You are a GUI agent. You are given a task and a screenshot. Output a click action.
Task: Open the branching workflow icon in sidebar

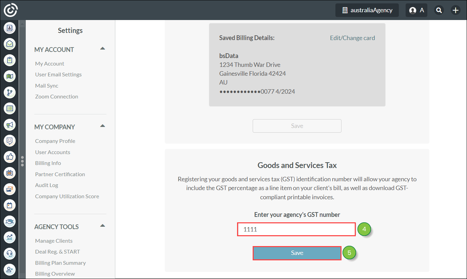(x=10, y=92)
